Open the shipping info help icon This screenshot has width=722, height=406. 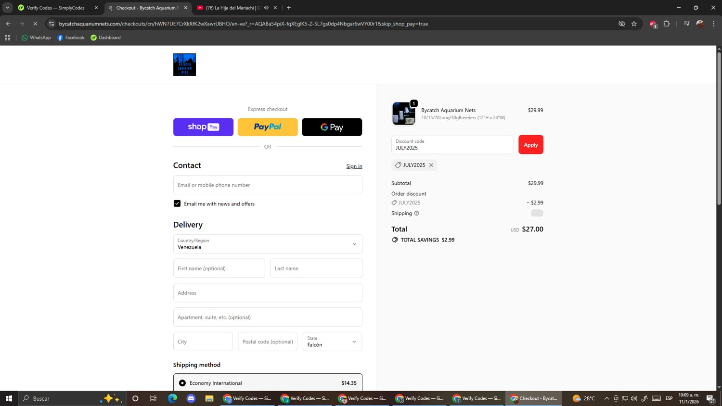click(417, 213)
